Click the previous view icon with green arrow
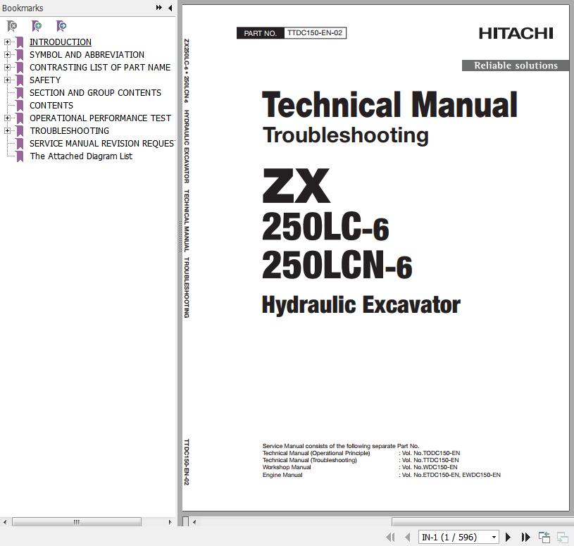Screen dimensions: 574x546 544,538
